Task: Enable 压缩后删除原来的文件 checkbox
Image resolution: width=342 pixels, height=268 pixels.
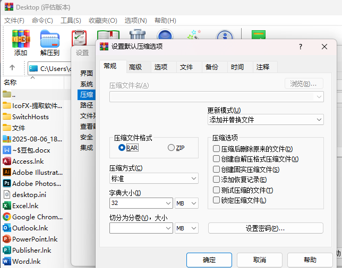Action: click(216, 149)
